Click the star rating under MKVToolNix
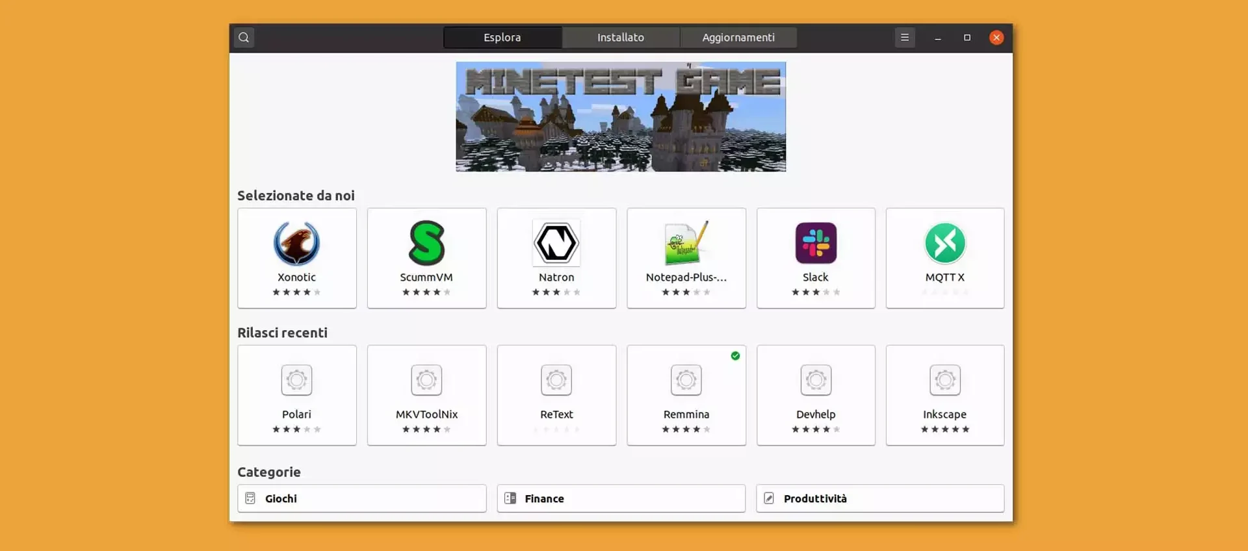Screen dimensions: 1248x551 tap(426, 429)
